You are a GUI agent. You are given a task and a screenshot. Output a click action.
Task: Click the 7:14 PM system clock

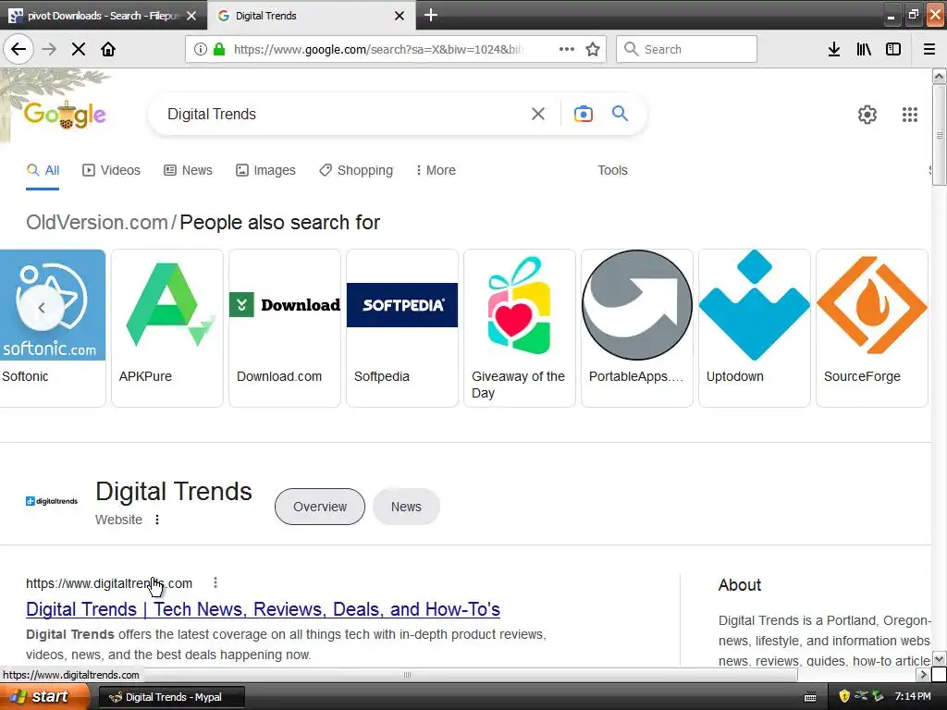point(913,696)
